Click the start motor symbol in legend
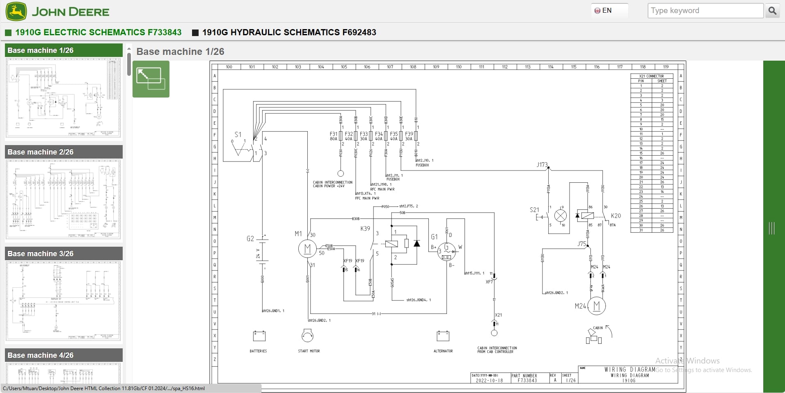785x393 pixels. tap(307, 335)
